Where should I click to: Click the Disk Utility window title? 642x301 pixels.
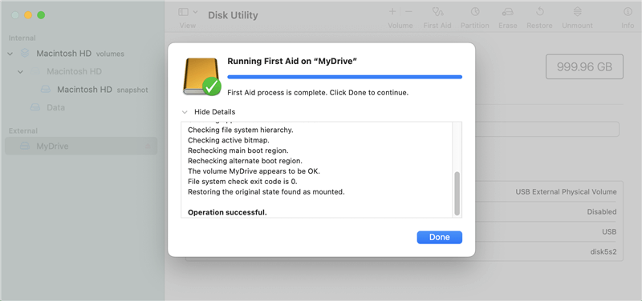coord(233,15)
